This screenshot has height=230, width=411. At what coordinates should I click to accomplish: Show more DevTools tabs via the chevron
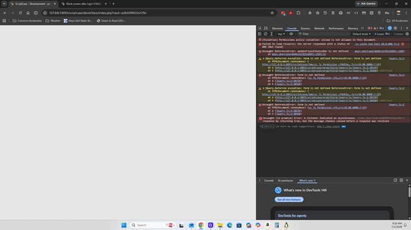click(362, 29)
